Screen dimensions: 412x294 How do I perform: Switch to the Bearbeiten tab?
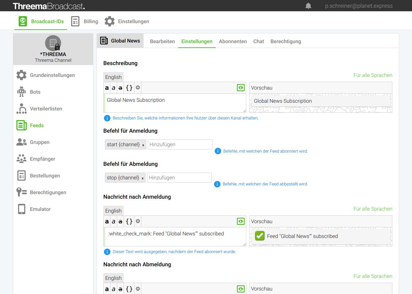(163, 41)
